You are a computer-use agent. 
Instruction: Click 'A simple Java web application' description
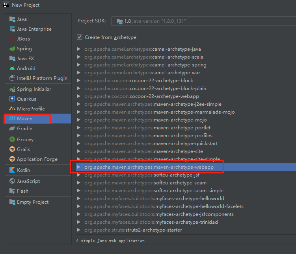110,241
